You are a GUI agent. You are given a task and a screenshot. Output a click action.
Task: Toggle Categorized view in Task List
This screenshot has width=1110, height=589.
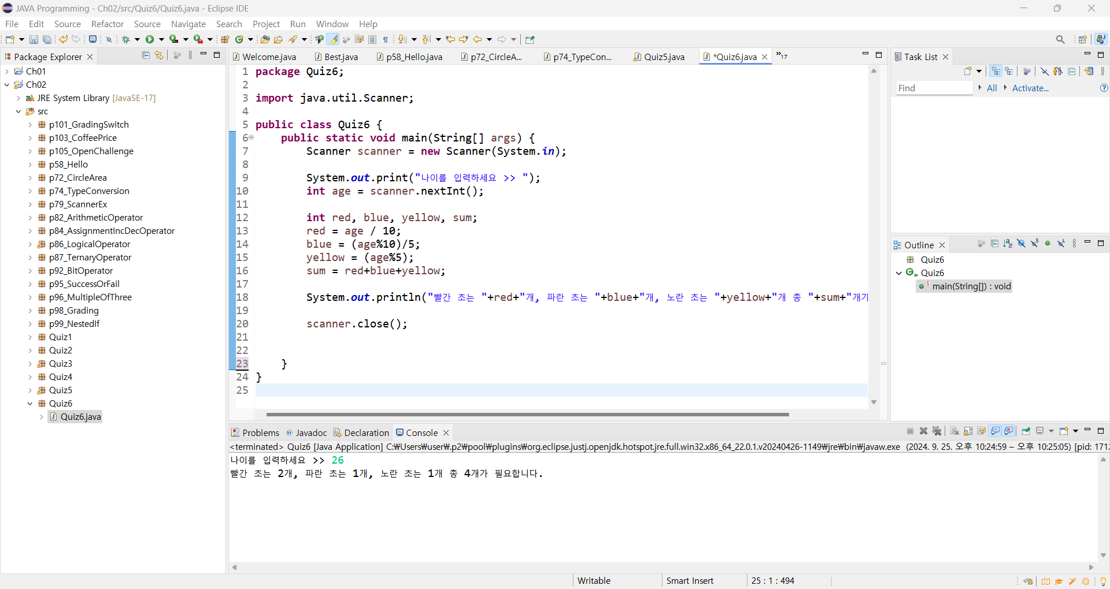click(996, 71)
